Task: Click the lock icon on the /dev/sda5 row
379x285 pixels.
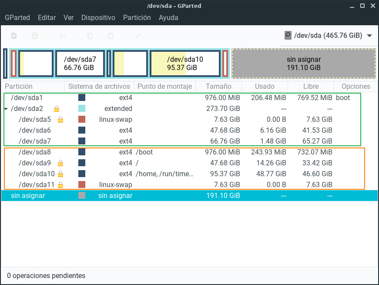Action: (x=60, y=119)
